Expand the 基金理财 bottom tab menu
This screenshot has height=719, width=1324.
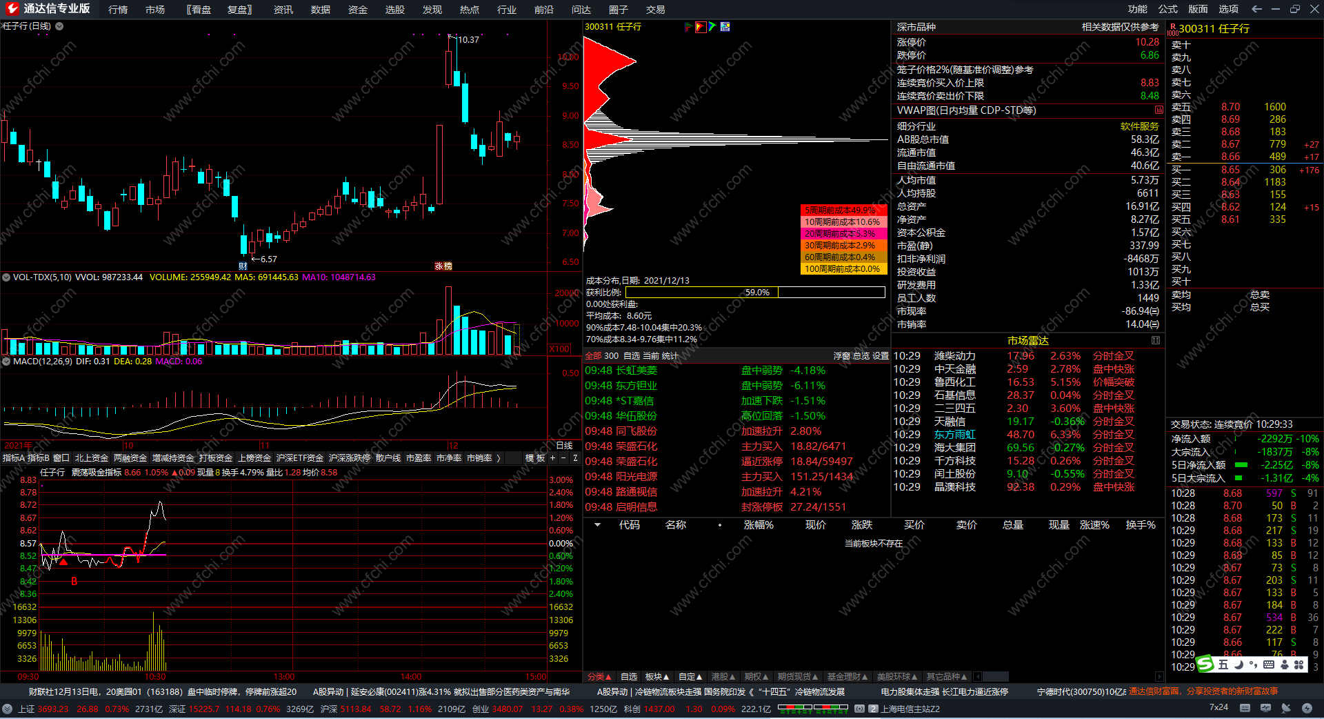click(x=848, y=677)
